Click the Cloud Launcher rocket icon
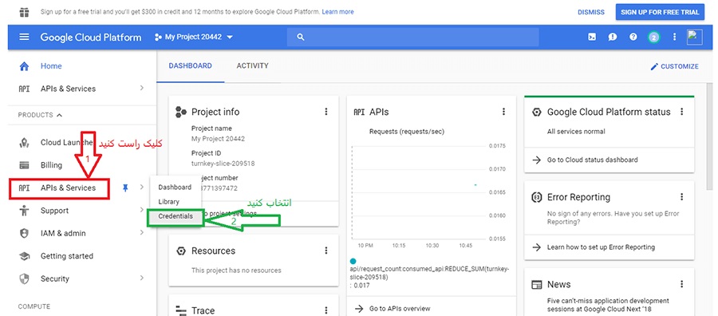 point(24,142)
